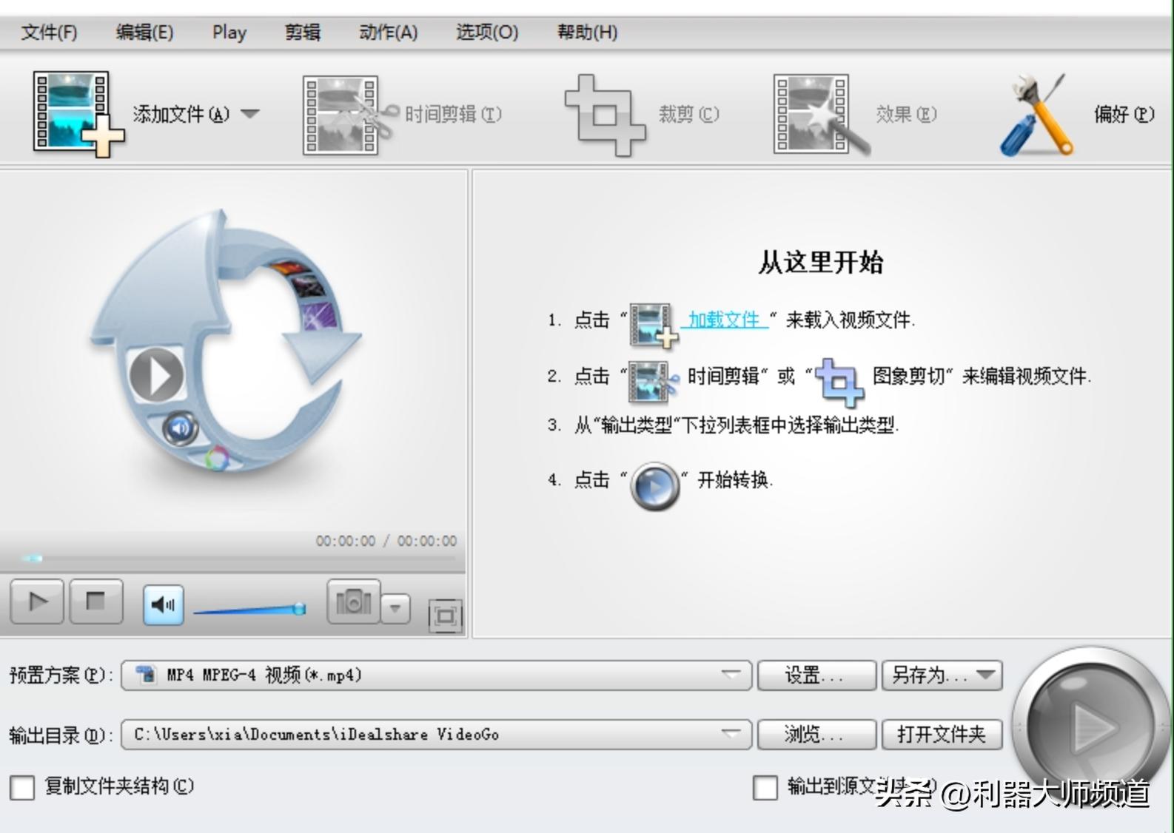
Task: Take a snapshot with the camera button
Action: 354,602
